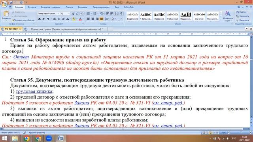253x142 pixels.
Task: Toggle bold (Ж) formatting
Action: 40,19
